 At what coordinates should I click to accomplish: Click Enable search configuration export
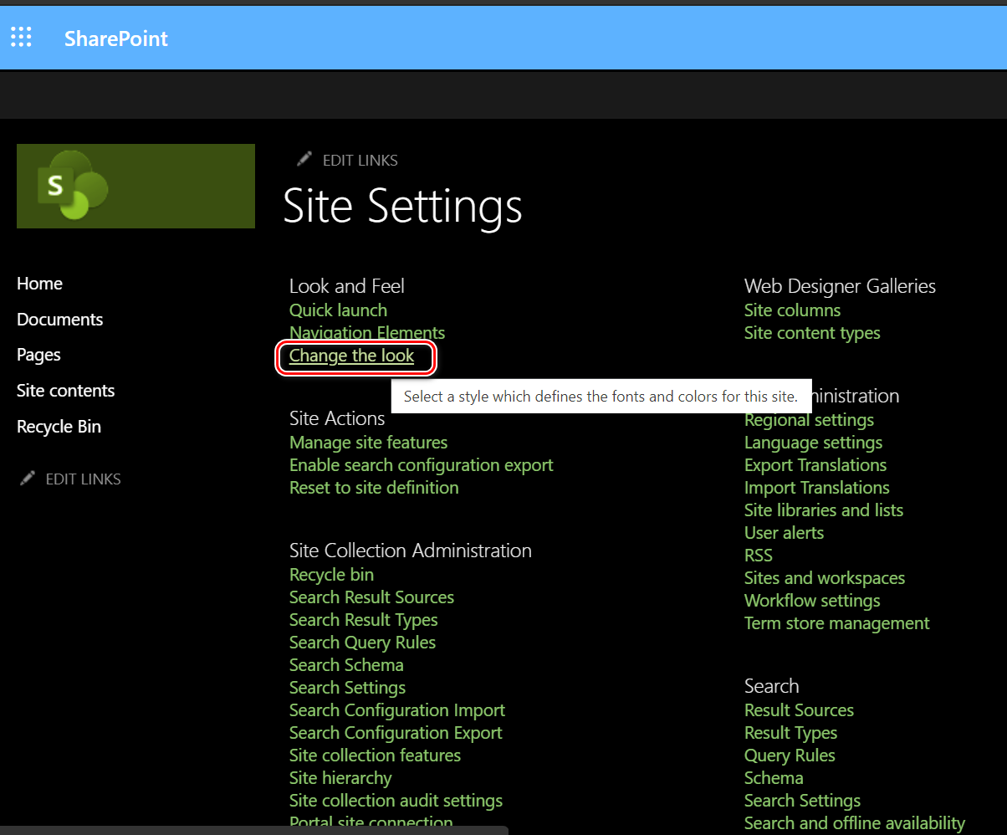pyautogui.click(x=422, y=465)
